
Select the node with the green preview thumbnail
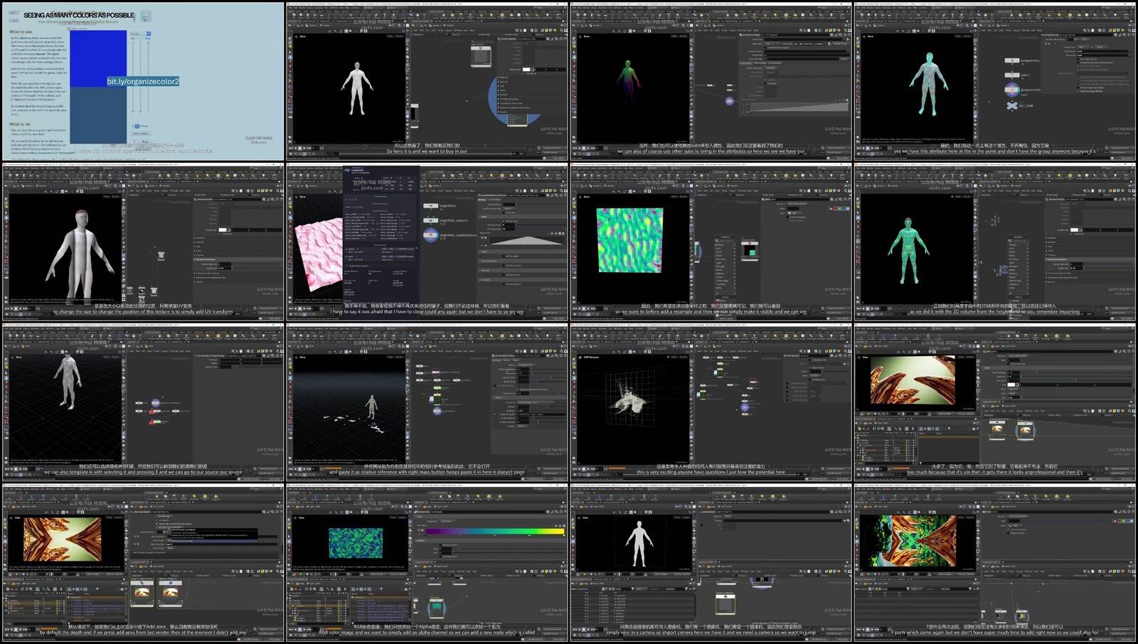click(750, 249)
